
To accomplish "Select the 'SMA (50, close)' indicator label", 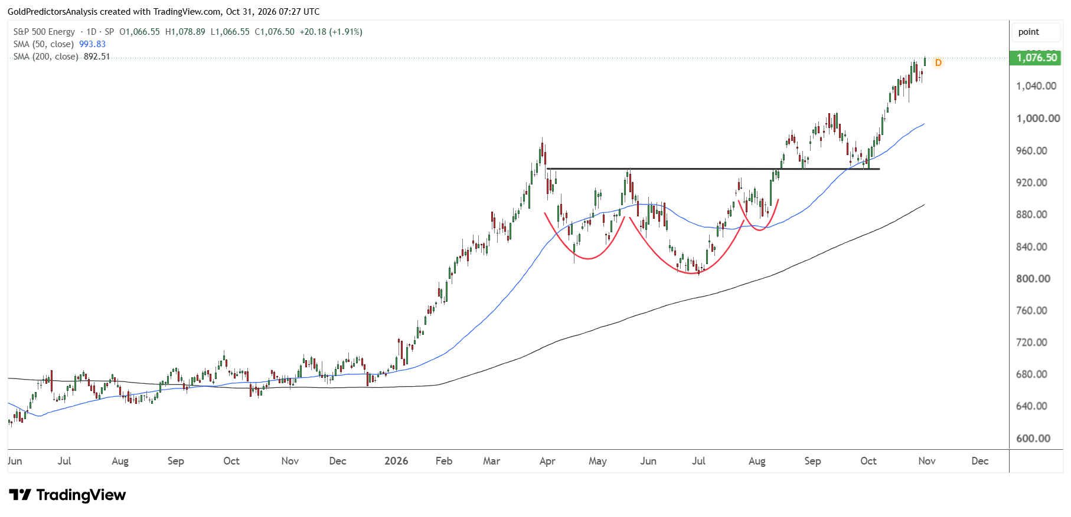I will coord(44,44).
